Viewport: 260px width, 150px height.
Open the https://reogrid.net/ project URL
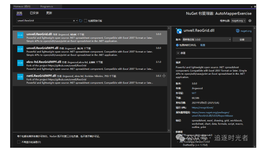point(203,108)
